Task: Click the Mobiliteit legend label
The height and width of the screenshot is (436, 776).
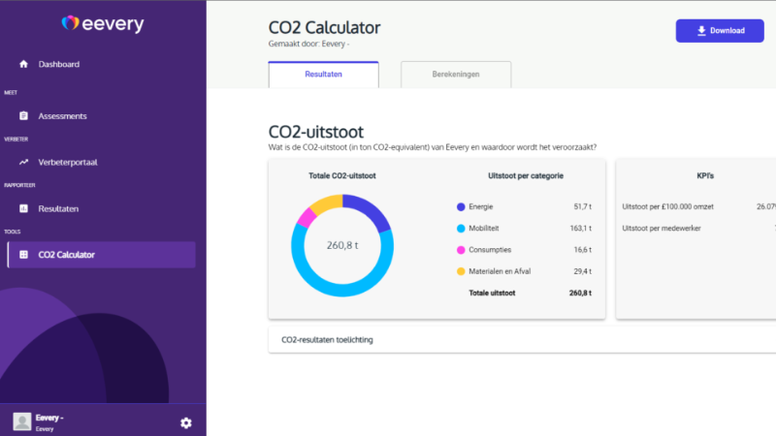Action: coord(483,229)
